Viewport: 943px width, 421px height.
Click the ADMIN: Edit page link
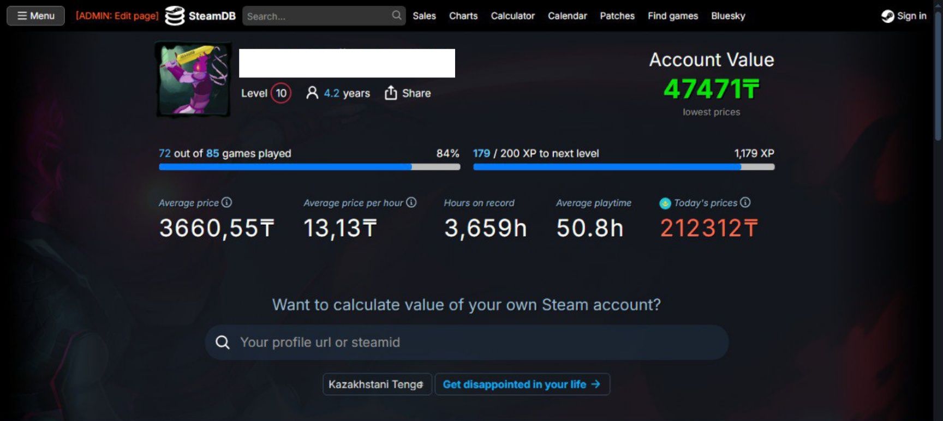click(117, 16)
